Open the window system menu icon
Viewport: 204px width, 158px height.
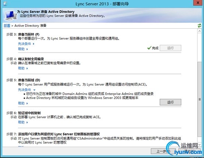tap(5, 4)
